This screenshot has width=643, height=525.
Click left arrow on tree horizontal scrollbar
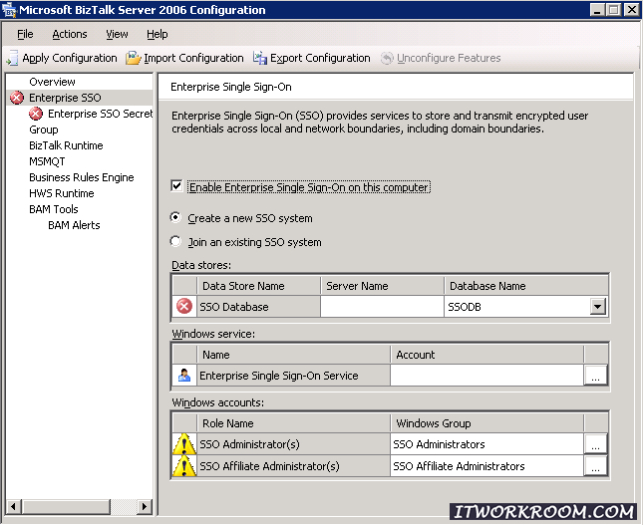pos(14,506)
